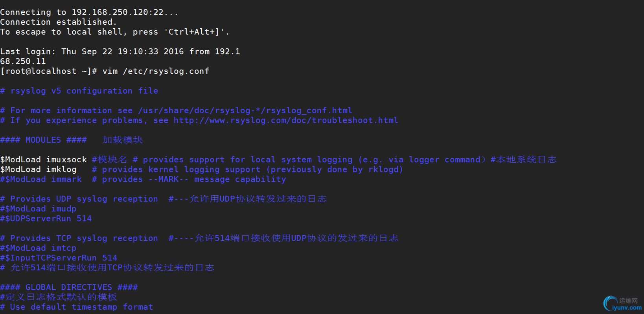This screenshot has width=644, height=314.
Task: Click the commented #$ModLoad immark line
Action: [143, 179]
